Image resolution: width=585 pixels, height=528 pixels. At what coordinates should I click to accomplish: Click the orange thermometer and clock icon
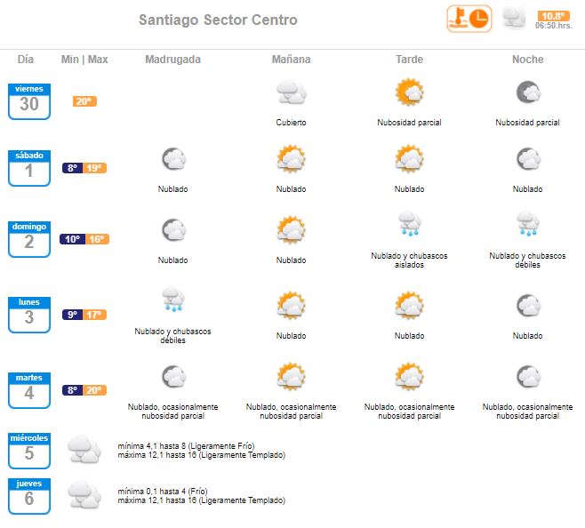pos(469,19)
